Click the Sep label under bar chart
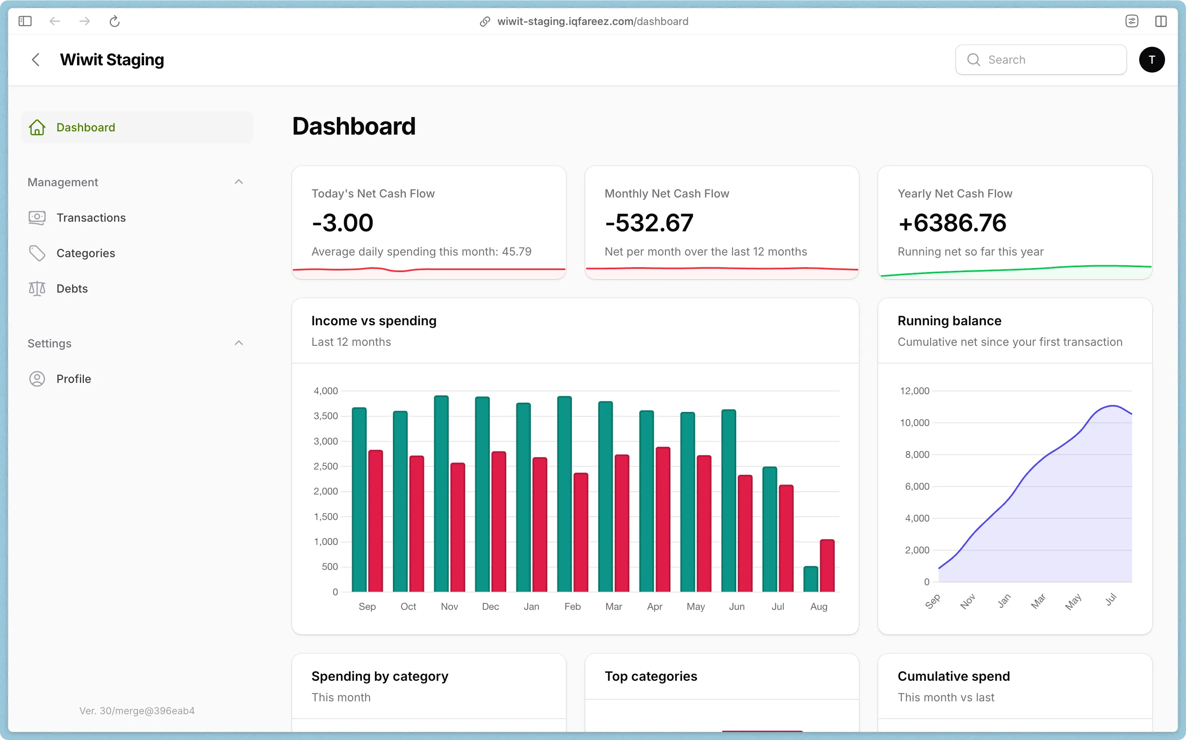Image resolution: width=1186 pixels, height=740 pixels. 367,606
